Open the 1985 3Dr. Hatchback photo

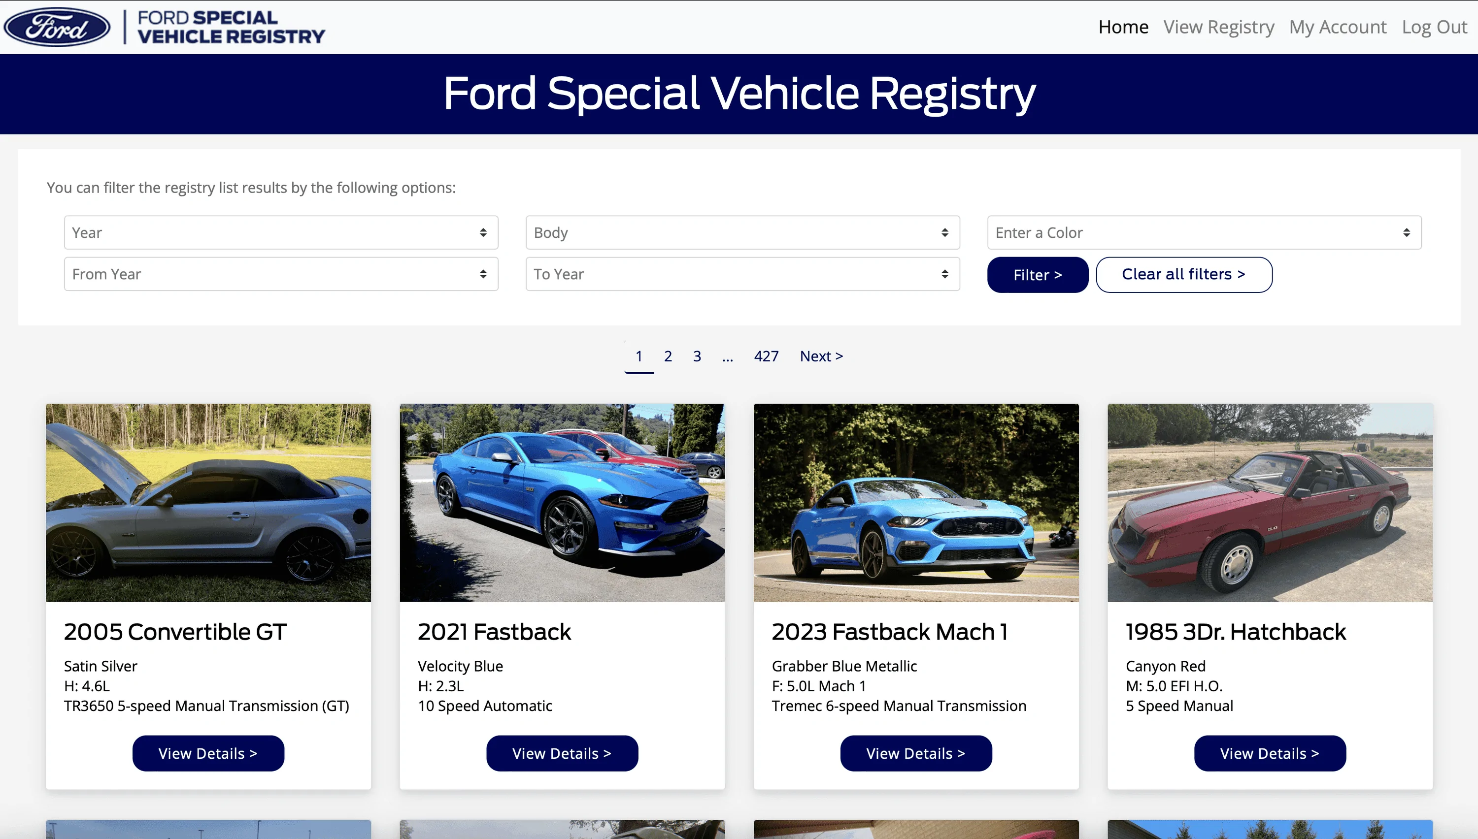[x=1270, y=503]
